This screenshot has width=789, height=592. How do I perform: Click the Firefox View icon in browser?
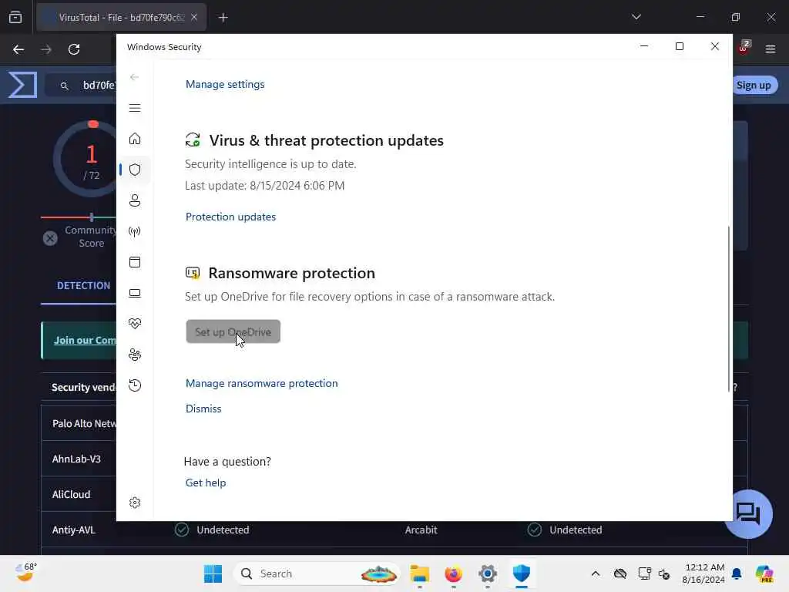click(x=15, y=17)
